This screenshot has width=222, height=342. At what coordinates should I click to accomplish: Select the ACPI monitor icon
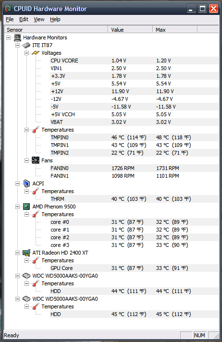coord(26,183)
